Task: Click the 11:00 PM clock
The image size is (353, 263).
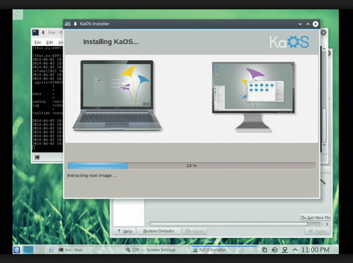Action: [x=315, y=249]
